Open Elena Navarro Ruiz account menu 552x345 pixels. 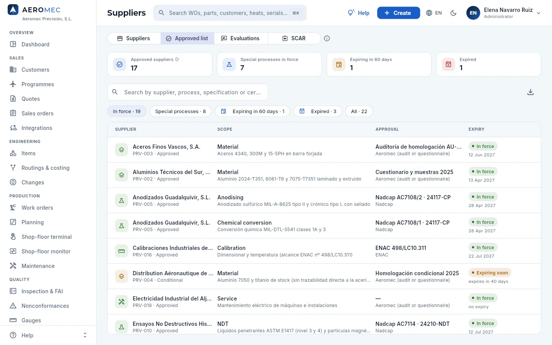coord(504,13)
